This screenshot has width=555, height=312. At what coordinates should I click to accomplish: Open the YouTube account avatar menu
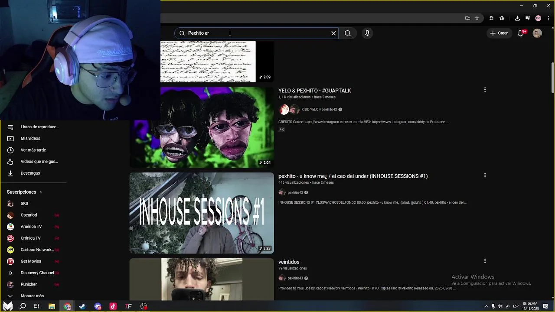pyautogui.click(x=537, y=33)
